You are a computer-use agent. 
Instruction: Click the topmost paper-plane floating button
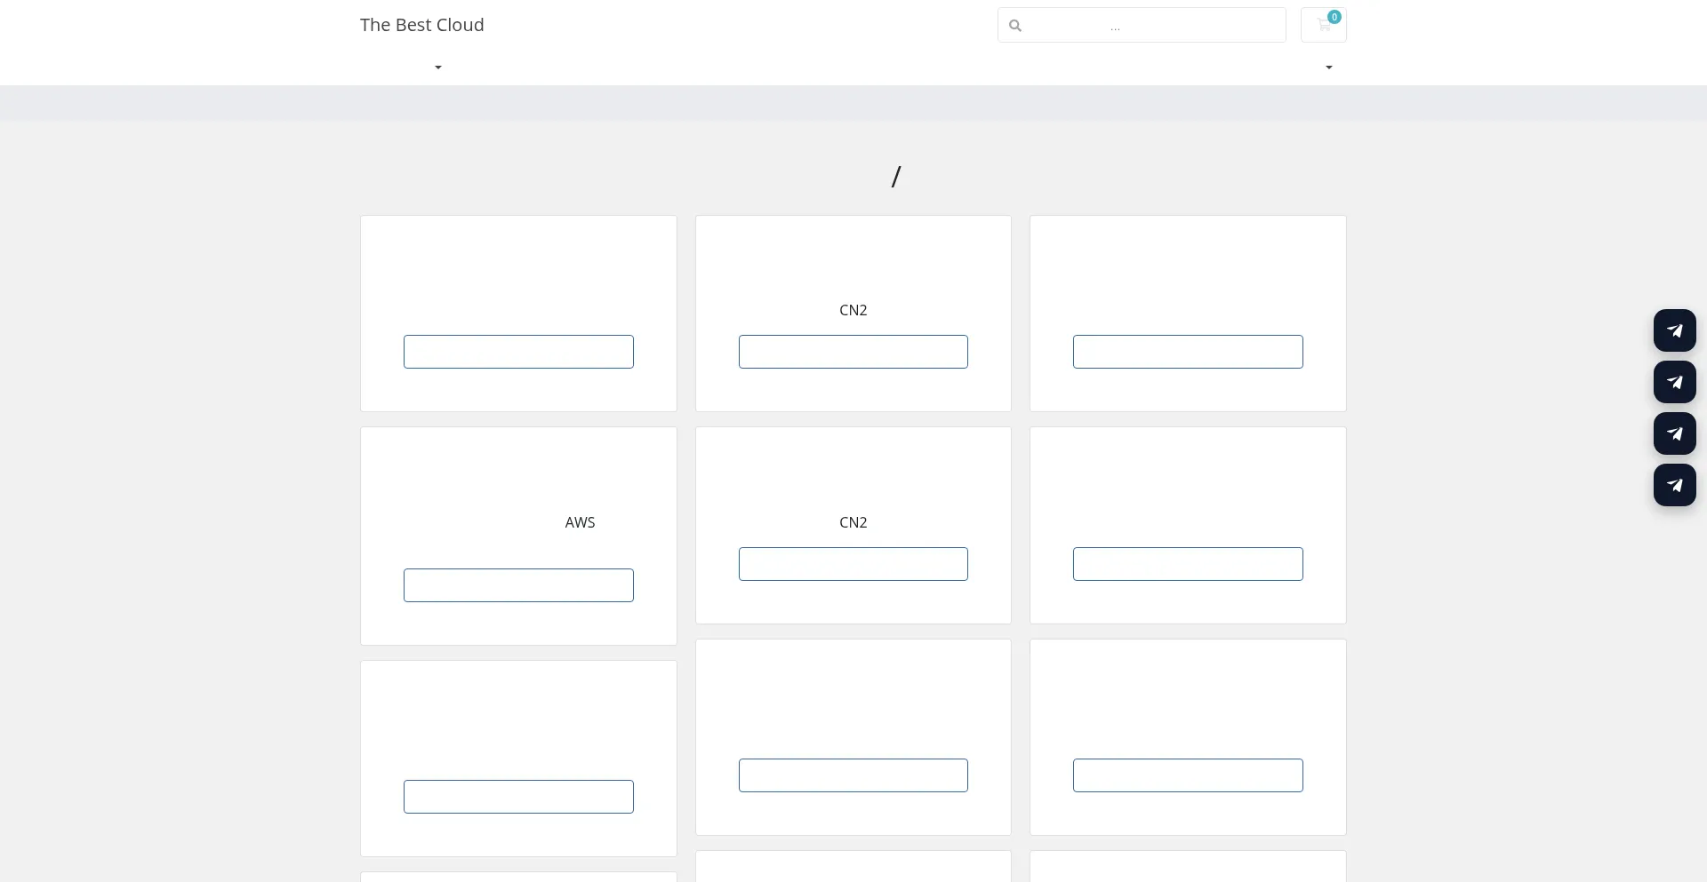[1674, 330]
